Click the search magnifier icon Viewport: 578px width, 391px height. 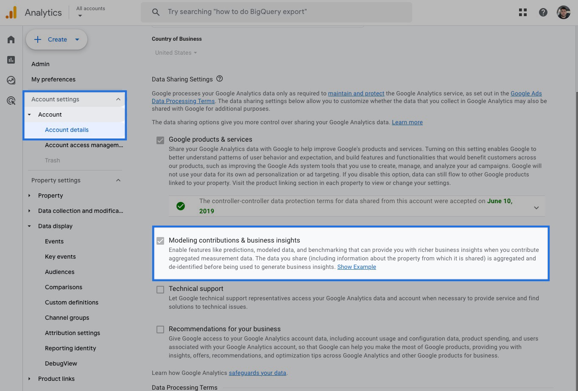[156, 12]
